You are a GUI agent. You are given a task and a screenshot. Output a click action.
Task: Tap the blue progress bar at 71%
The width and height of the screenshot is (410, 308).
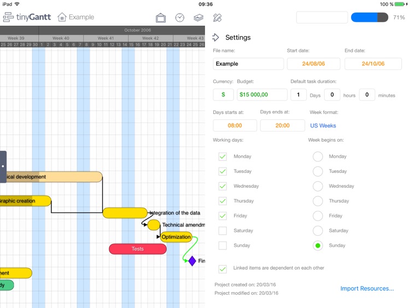click(370, 18)
